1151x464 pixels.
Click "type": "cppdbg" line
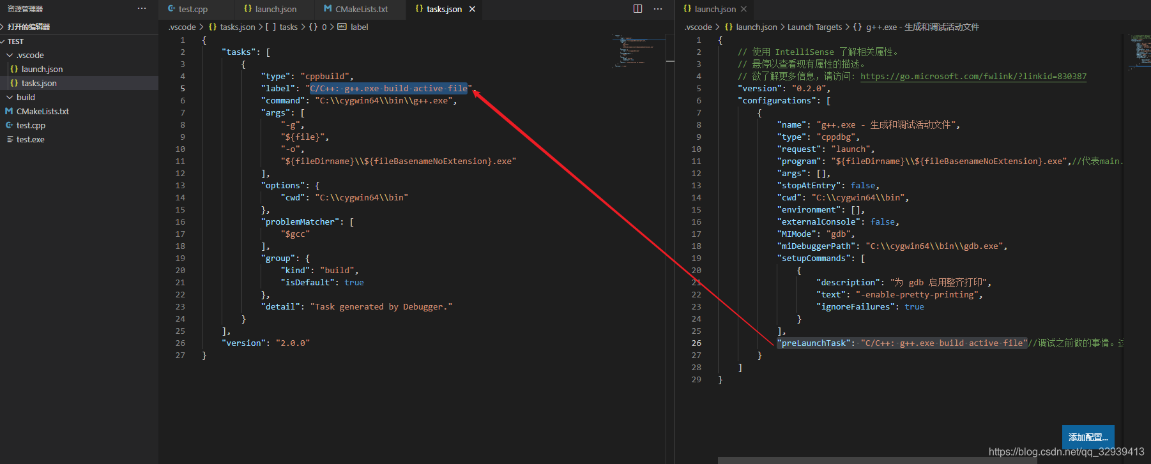[x=818, y=137]
